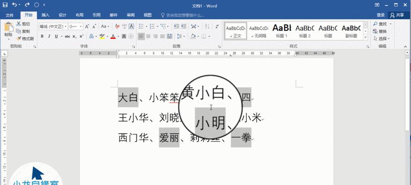Apply character border icon
Viewport: 411px width, 185px height.
pos(131,26)
